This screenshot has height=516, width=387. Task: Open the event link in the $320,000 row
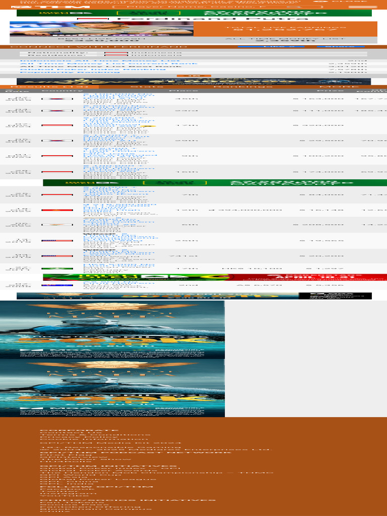point(119,122)
